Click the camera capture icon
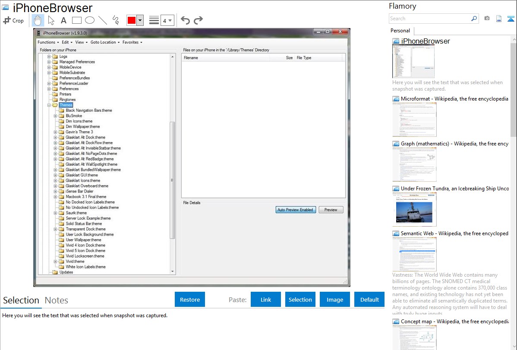 click(487, 19)
